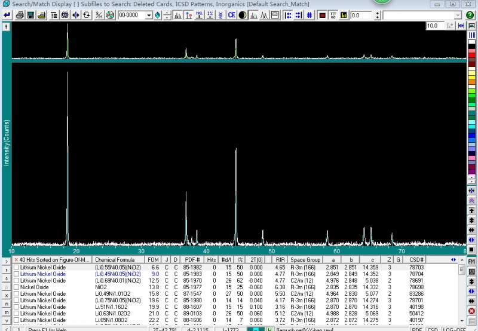The height and width of the screenshot is (331, 478).
Task: Click the left-aligned blue arrows icon
Action: coord(288,15)
